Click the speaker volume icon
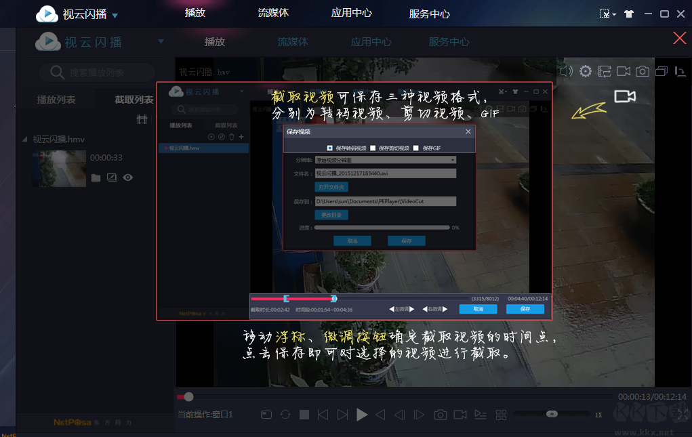 [x=567, y=70]
